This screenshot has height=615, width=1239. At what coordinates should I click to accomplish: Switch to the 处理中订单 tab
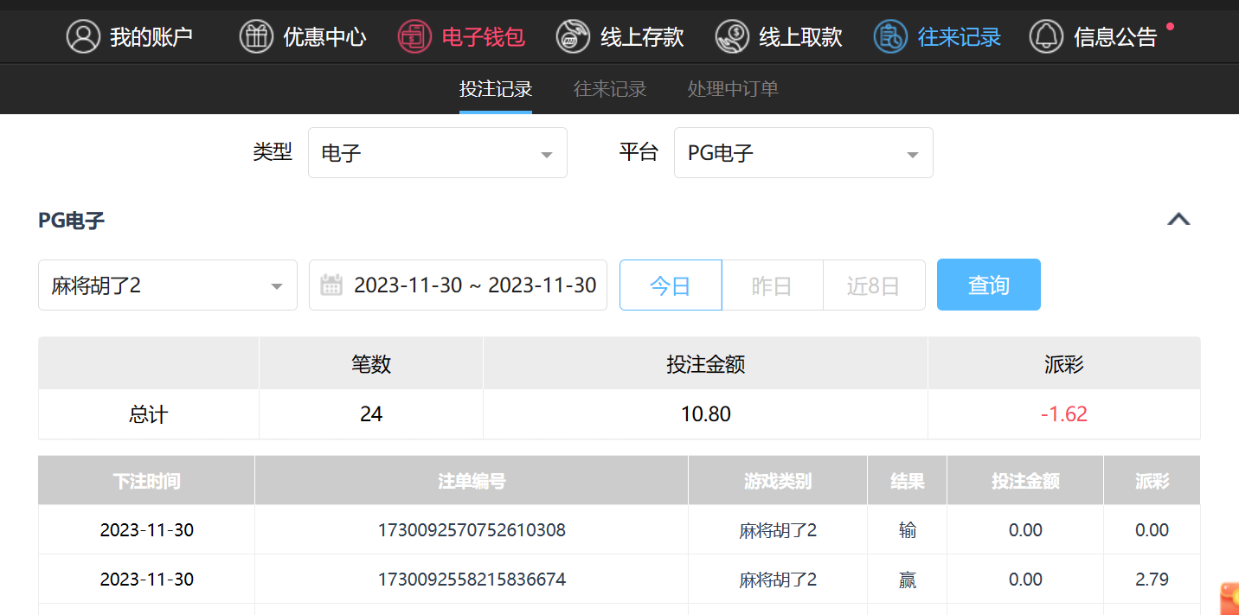tap(733, 88)
